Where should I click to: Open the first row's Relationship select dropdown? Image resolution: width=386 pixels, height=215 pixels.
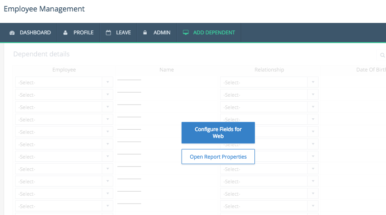tap(269, 82)
